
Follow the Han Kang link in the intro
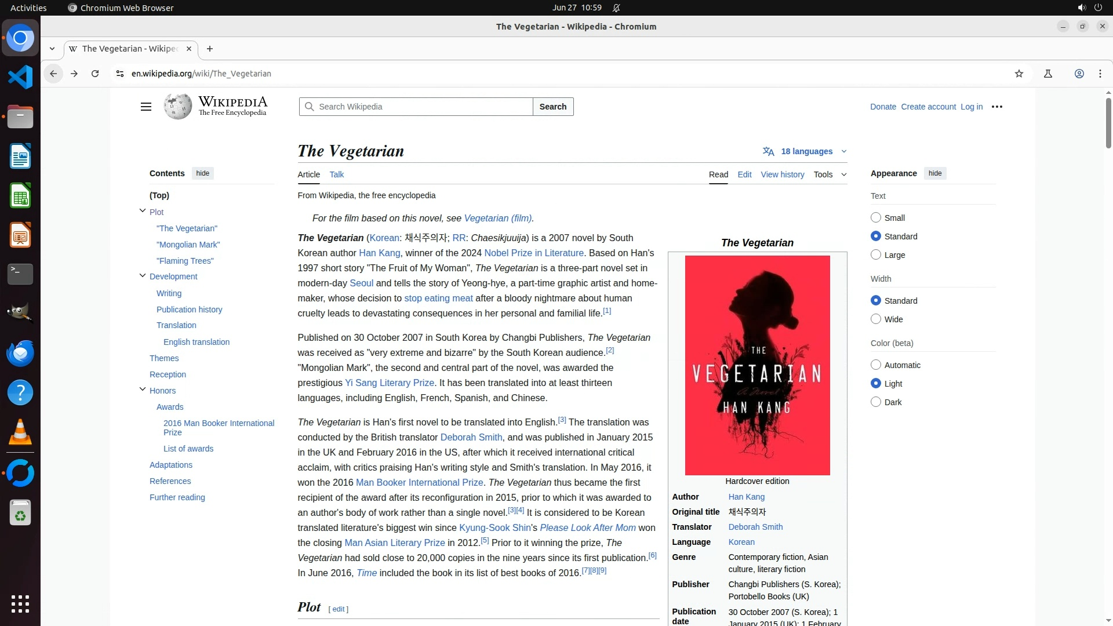pos(379,253)
